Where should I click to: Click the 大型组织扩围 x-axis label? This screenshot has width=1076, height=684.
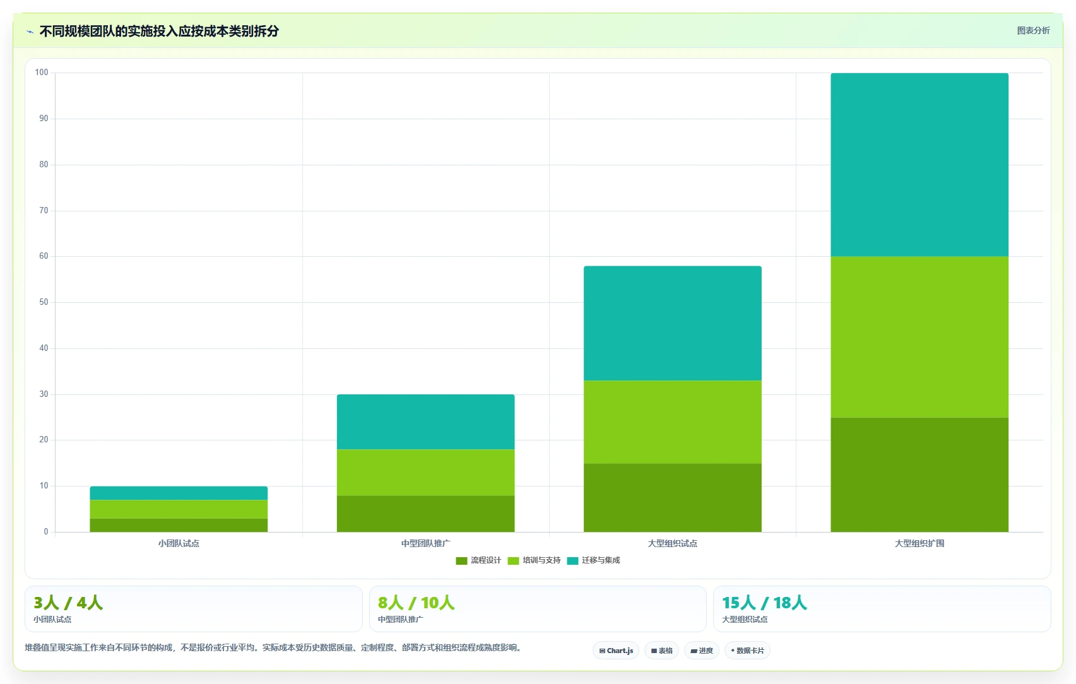click(x=919, y=543)
